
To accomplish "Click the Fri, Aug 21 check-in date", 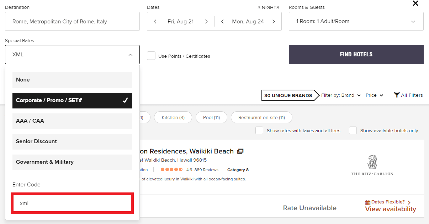I will [181, 22].
